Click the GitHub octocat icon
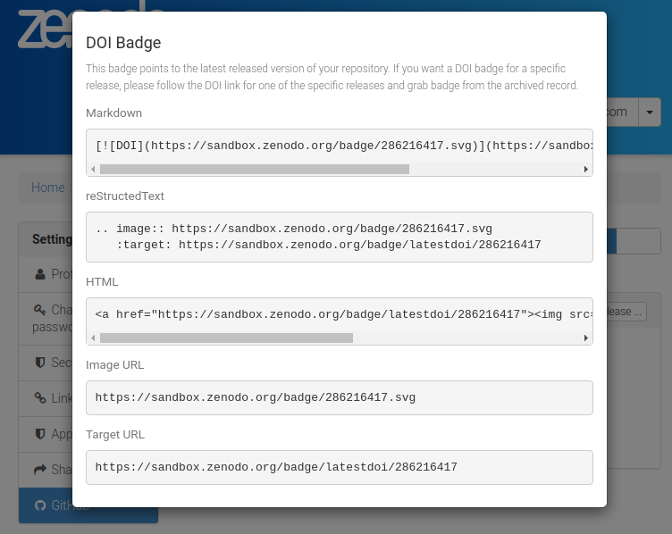 (39, 505)
